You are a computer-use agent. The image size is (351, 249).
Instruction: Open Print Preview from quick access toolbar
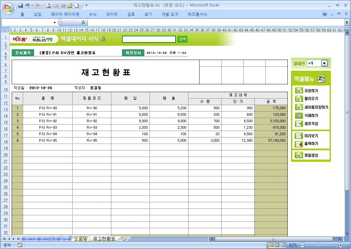48,6
